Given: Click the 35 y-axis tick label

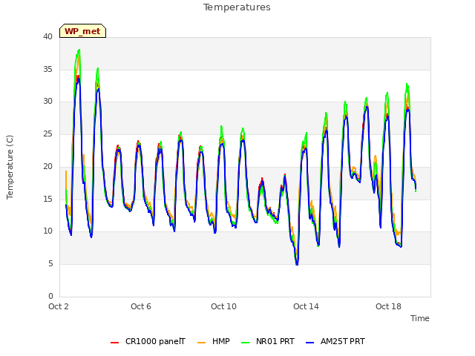Looking at the screenshot, I should click(x=47, y=69).
